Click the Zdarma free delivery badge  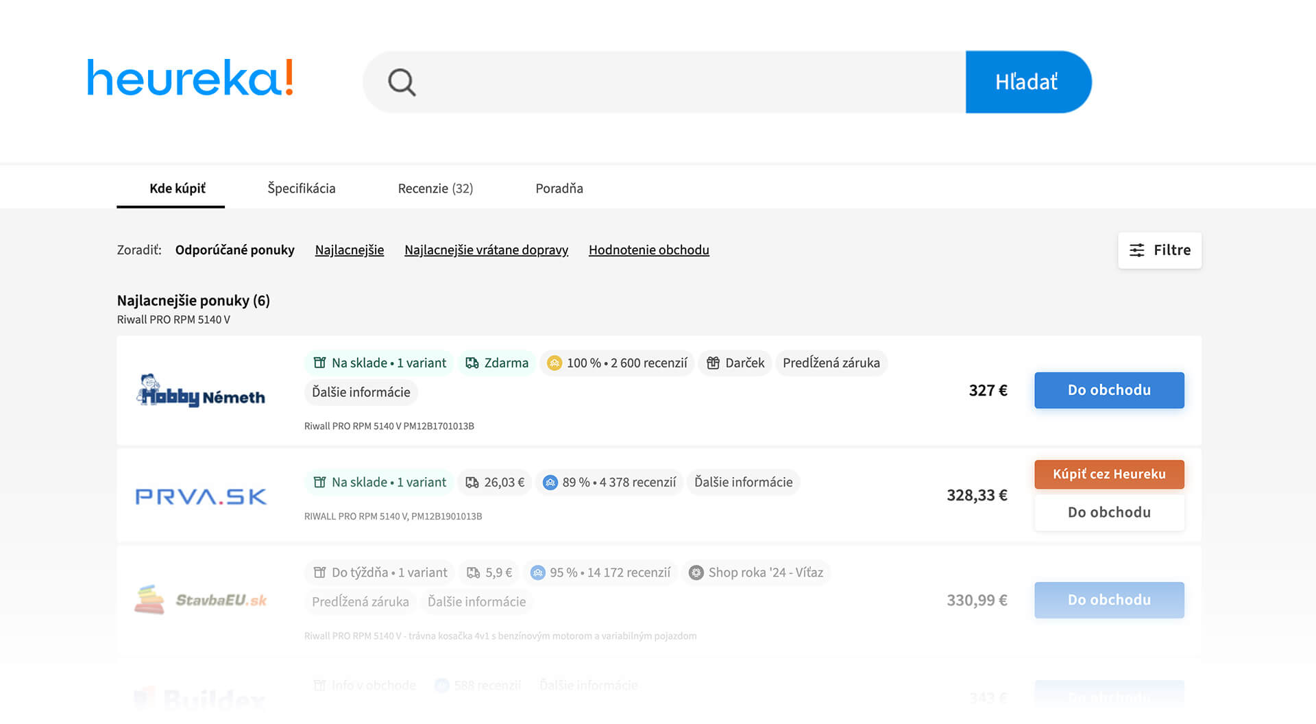point(497,363)
